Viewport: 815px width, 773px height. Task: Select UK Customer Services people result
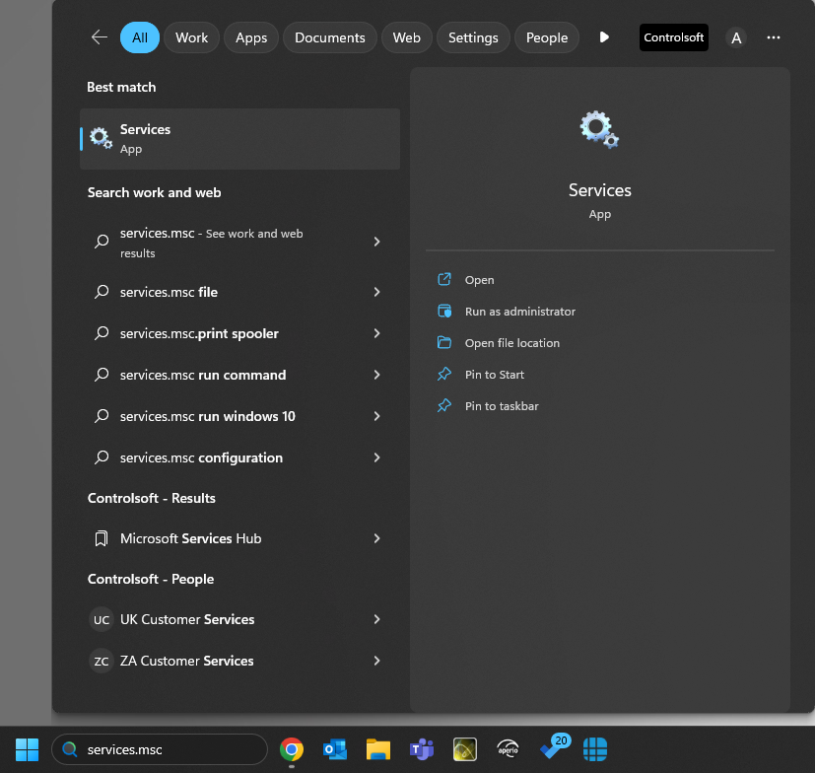point(187,619)
